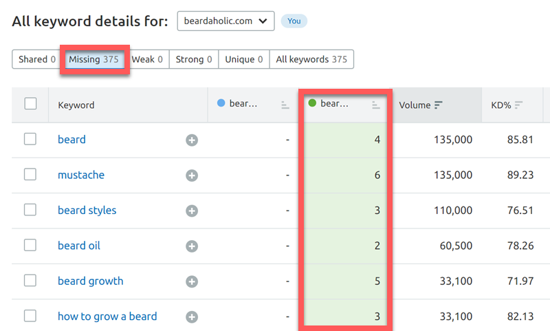Check the select-all checkbox in table header
Viewport: 550px width, 331px height.
click(x=30, y=104)
